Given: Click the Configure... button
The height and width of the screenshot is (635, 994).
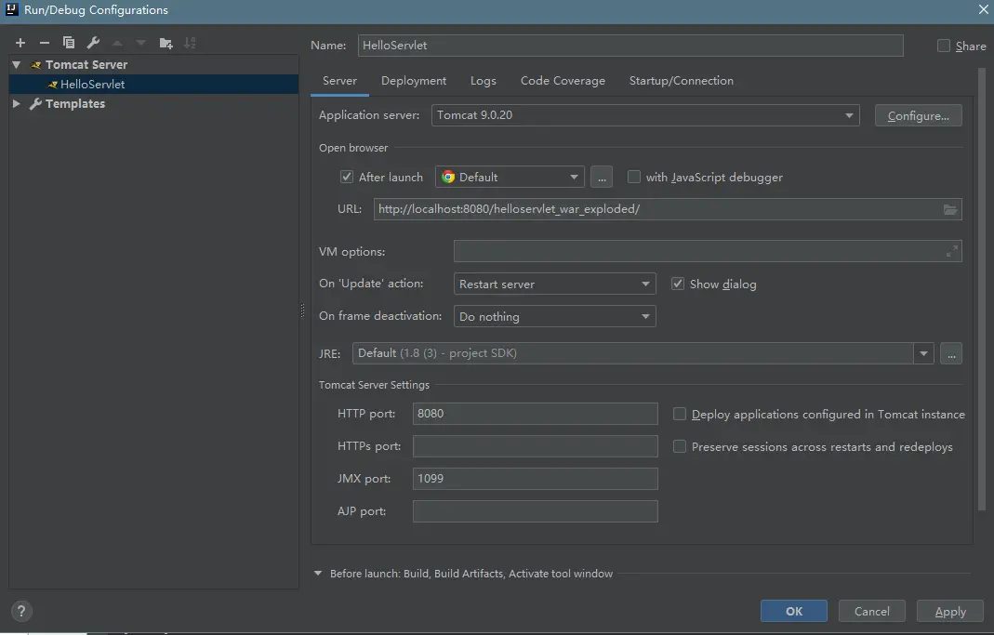Looking at the screenshot, I should tap(918, 115).
